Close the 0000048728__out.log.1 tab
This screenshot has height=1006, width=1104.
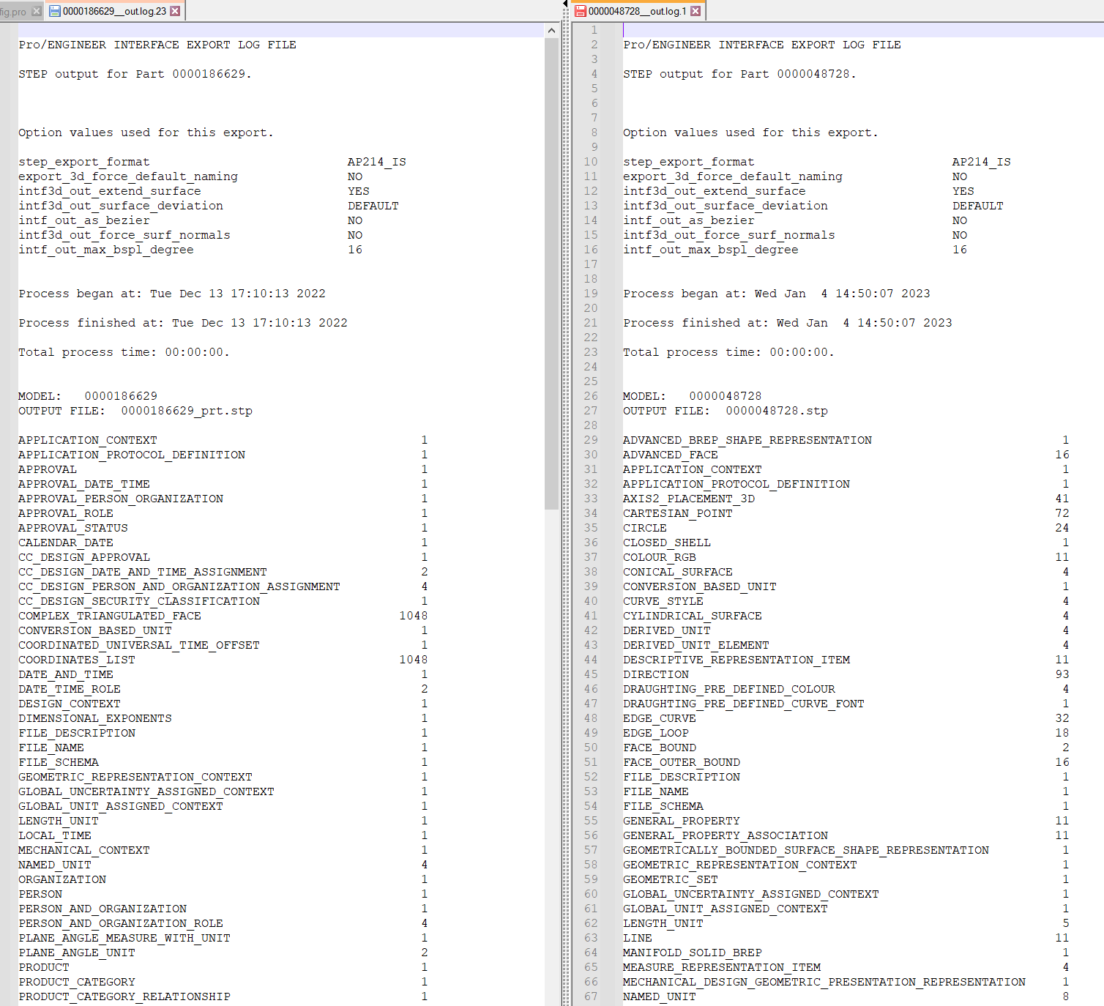click(x=697, y=10)
